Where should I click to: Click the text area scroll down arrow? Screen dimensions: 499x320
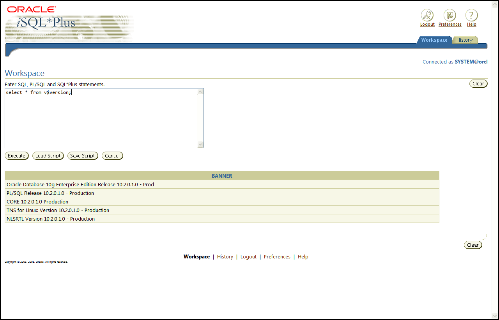pos(200,144)
